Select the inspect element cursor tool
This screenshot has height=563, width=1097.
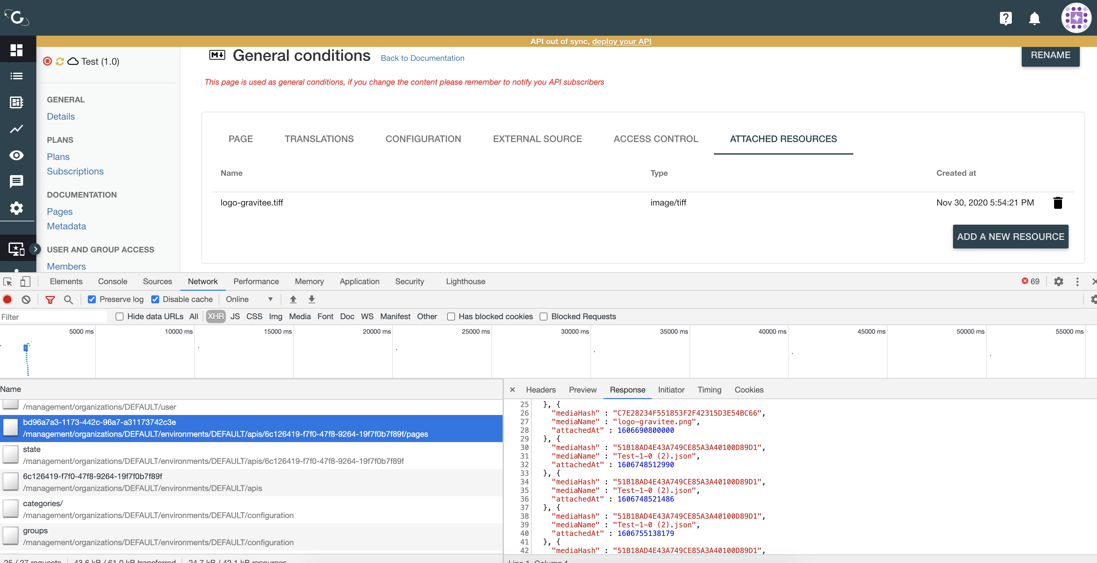7,282
